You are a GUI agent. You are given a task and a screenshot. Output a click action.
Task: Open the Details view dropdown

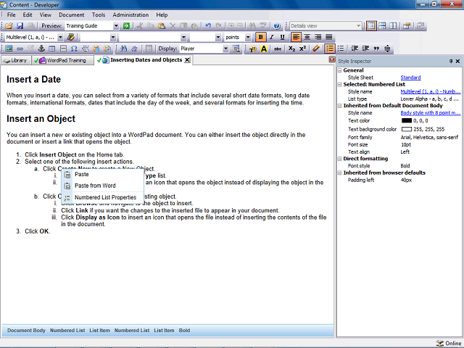(358, 26)
